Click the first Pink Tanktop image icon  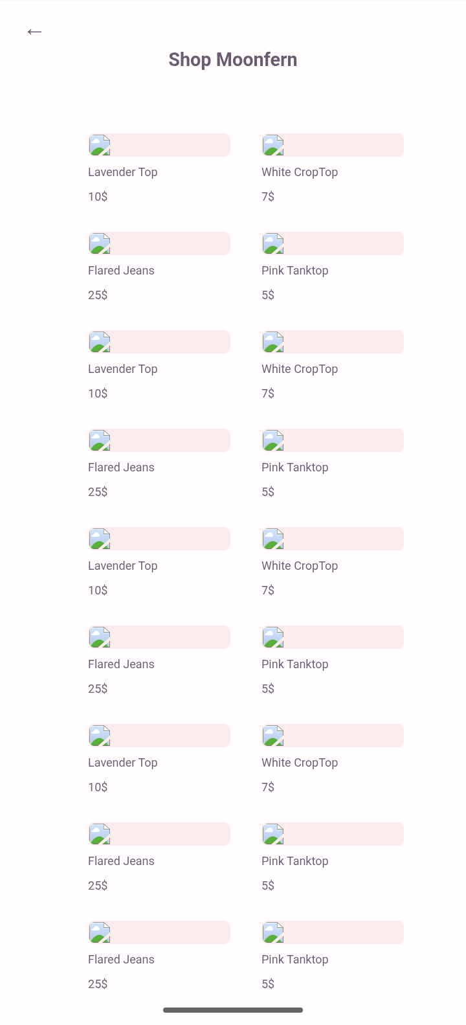coord(273,244)
